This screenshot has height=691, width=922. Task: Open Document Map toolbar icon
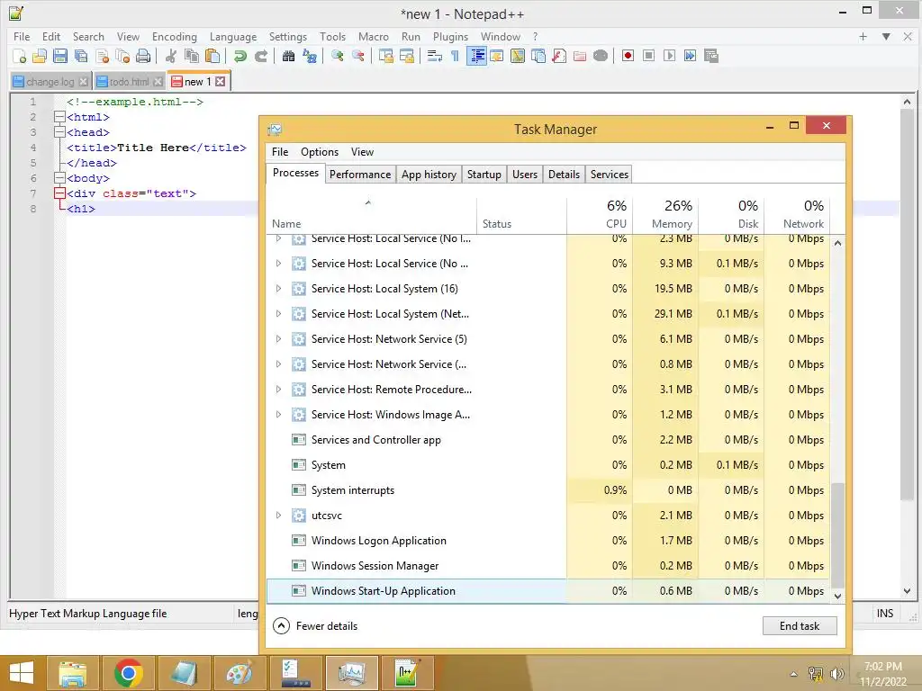(518, 56)
